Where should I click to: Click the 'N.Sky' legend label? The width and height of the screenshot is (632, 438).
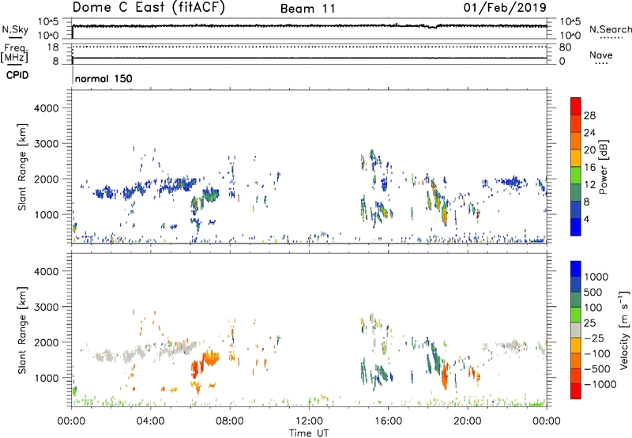[x=15, y=29]
